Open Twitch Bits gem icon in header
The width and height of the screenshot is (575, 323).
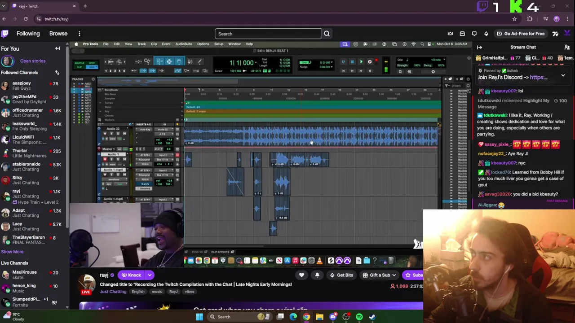486,34
